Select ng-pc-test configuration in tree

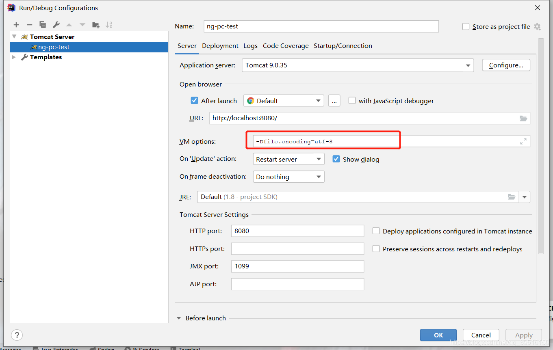(x=89, y=47)
